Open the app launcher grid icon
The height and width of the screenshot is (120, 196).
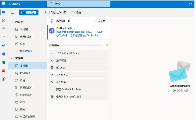[x=3, y=4]
